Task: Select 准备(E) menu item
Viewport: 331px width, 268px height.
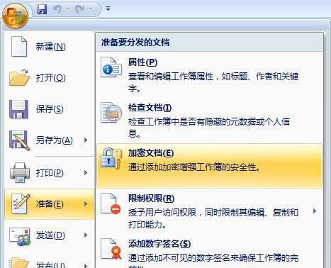Action: (49, 204)
